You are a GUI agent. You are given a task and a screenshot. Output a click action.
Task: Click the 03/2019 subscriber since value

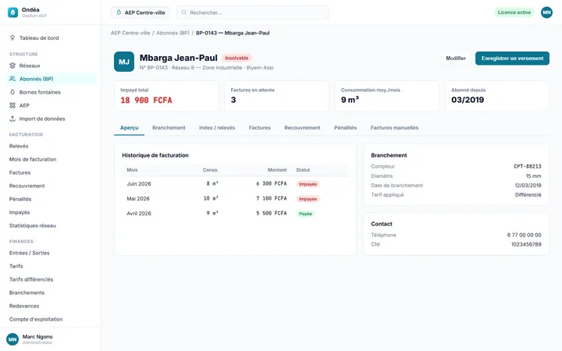pos(468,100)
